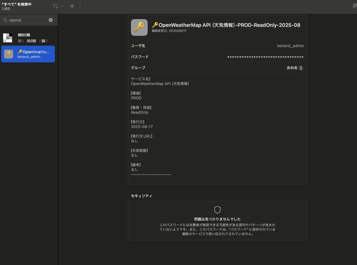Click the 2項目 item count
The height and width of the screenshot is (265, 357).
[6, 9]
